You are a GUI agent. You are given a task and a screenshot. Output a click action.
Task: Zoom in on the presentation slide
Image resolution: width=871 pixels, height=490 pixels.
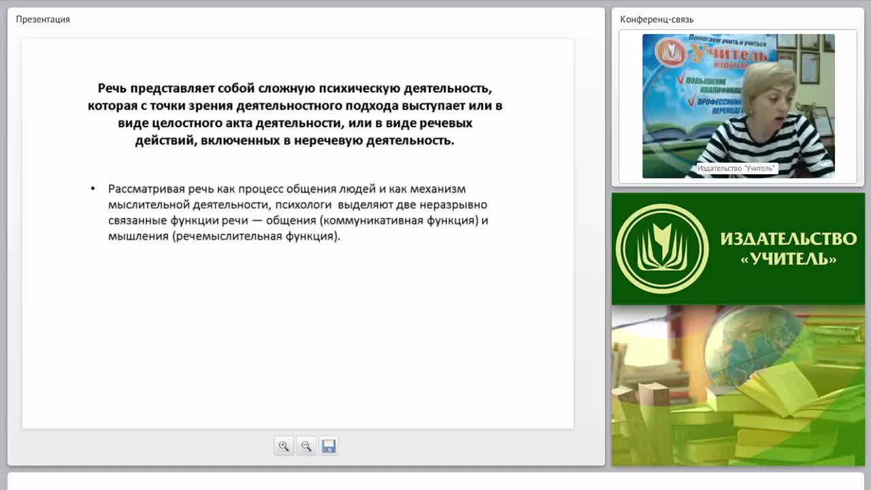[x=284, y=446]
